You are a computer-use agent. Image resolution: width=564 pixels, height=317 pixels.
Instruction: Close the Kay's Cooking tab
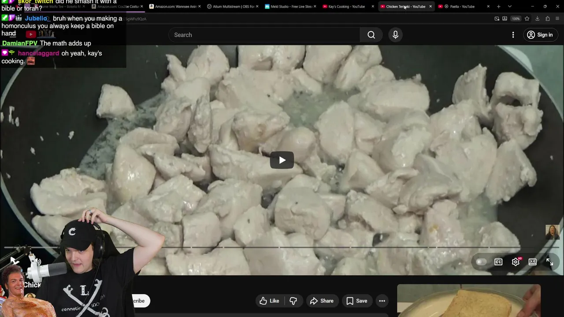(x=373, y=7)
